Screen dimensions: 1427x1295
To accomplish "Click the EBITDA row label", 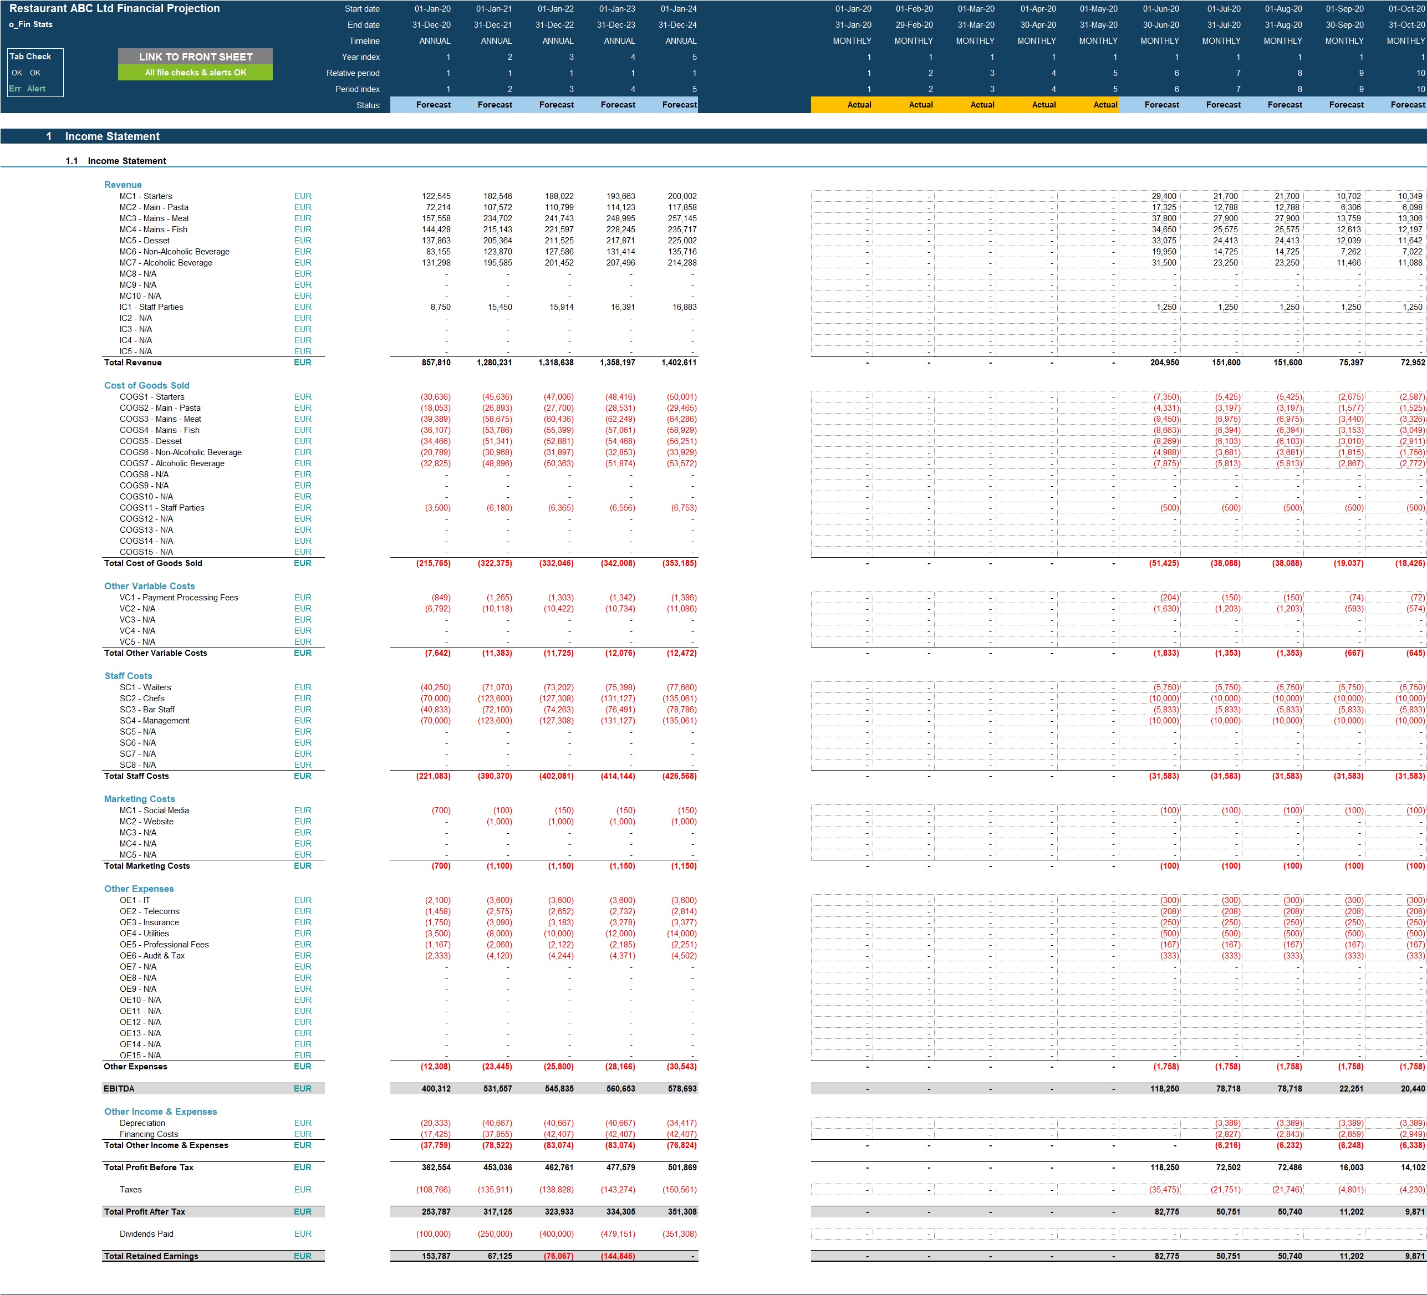I will pos(119,1088).
